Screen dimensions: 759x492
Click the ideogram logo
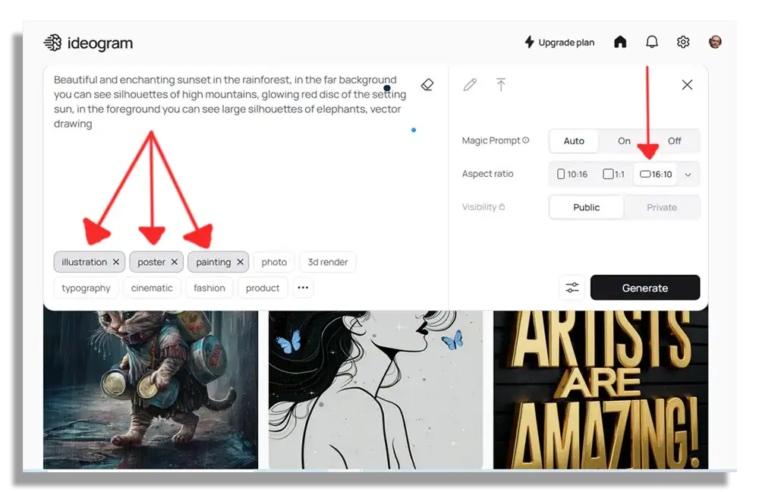pyautogui.click(x=88, y=43)
